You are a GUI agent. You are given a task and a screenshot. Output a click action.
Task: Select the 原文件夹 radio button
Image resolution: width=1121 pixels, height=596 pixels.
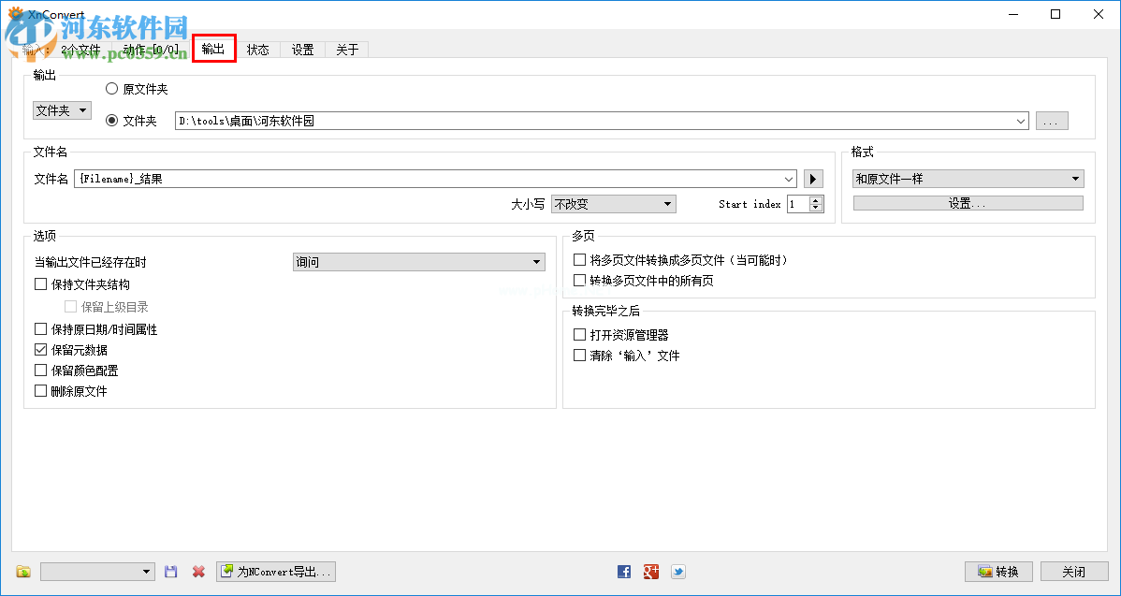point(111,88)
